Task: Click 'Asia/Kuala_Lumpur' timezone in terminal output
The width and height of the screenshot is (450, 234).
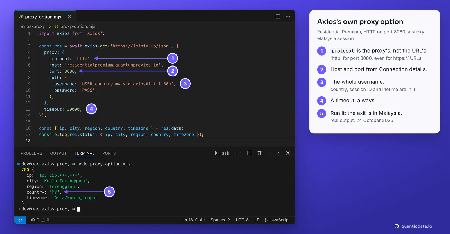Action: [x=76, y=198]
